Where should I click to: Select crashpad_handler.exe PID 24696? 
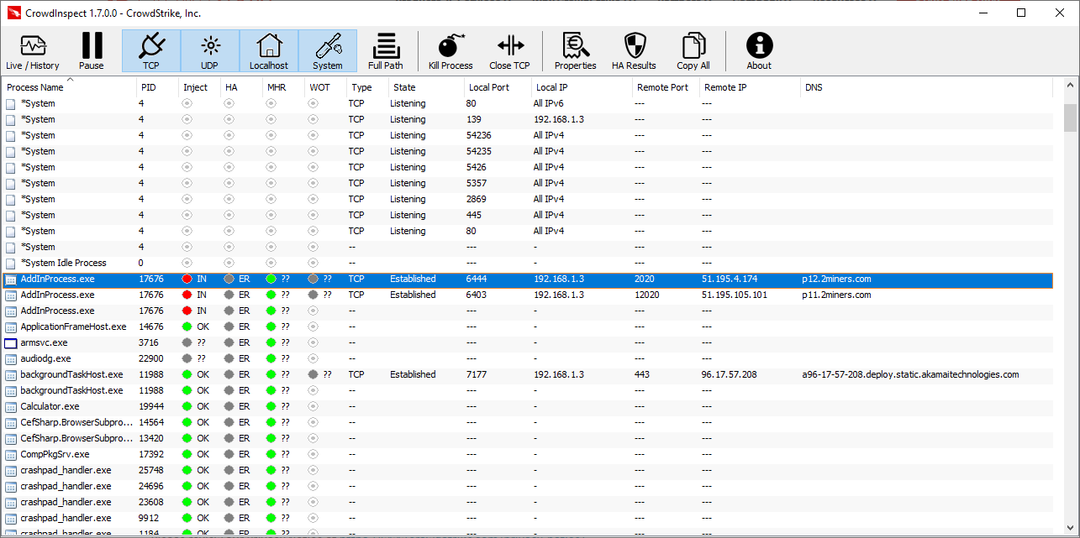coord(528,486)
